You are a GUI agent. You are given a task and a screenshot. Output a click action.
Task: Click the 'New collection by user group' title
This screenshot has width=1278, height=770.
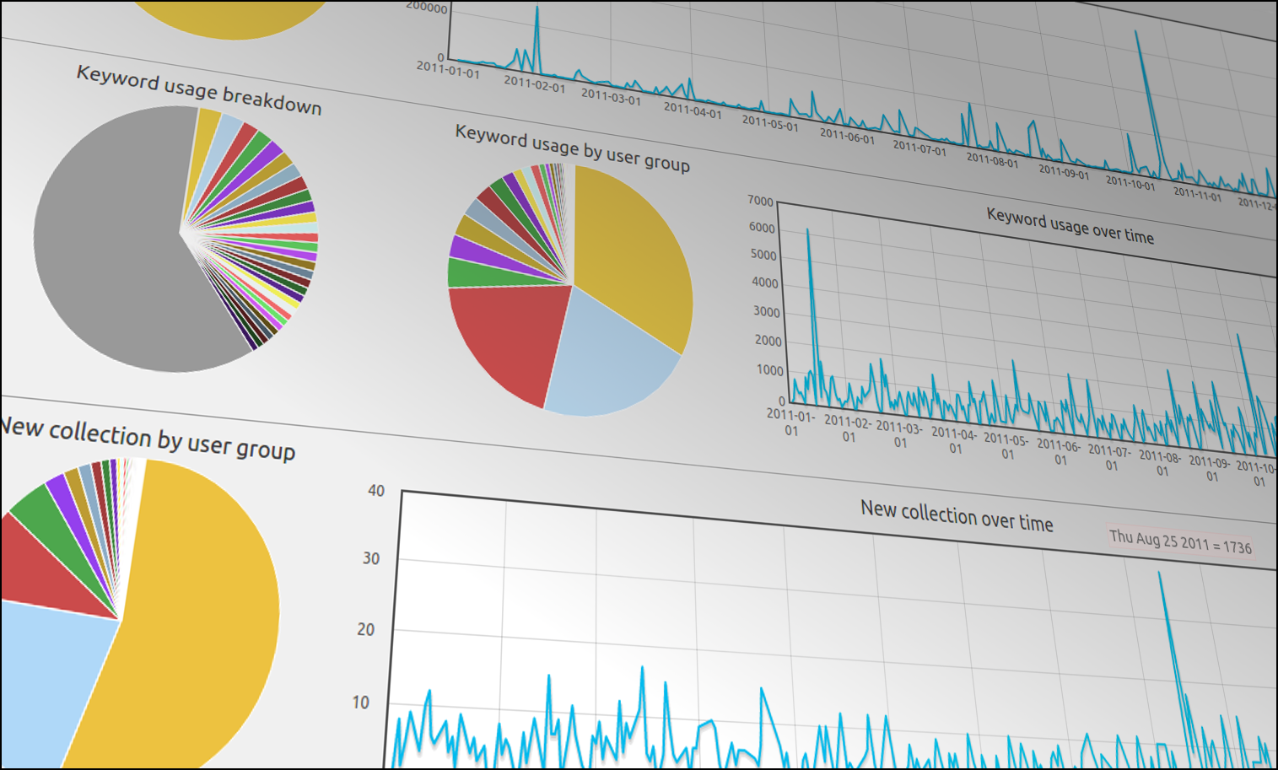(148, 438)
